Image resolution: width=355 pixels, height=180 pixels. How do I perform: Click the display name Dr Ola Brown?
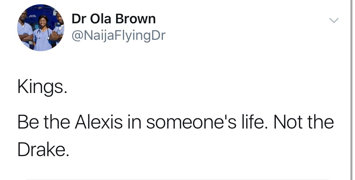[x=113, y=19]
